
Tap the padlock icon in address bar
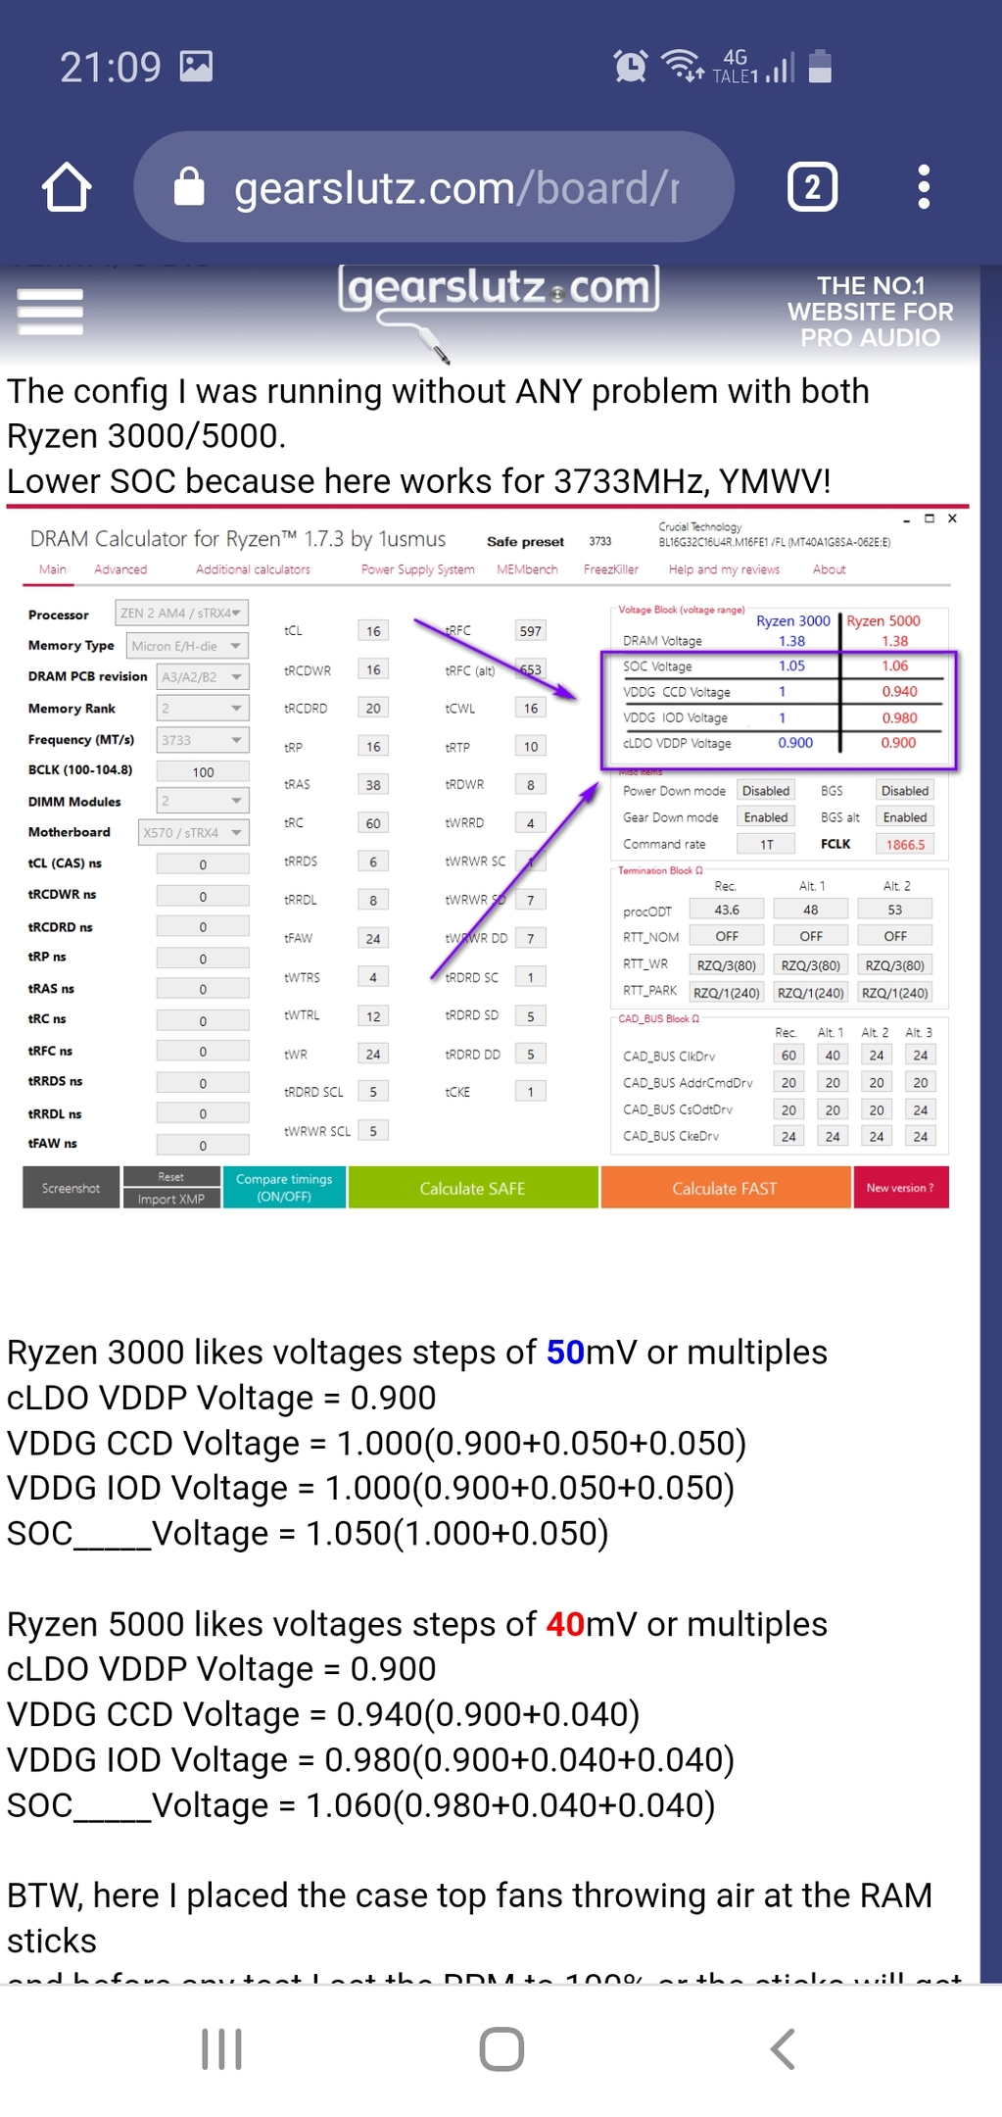click(x=189, y=186)
